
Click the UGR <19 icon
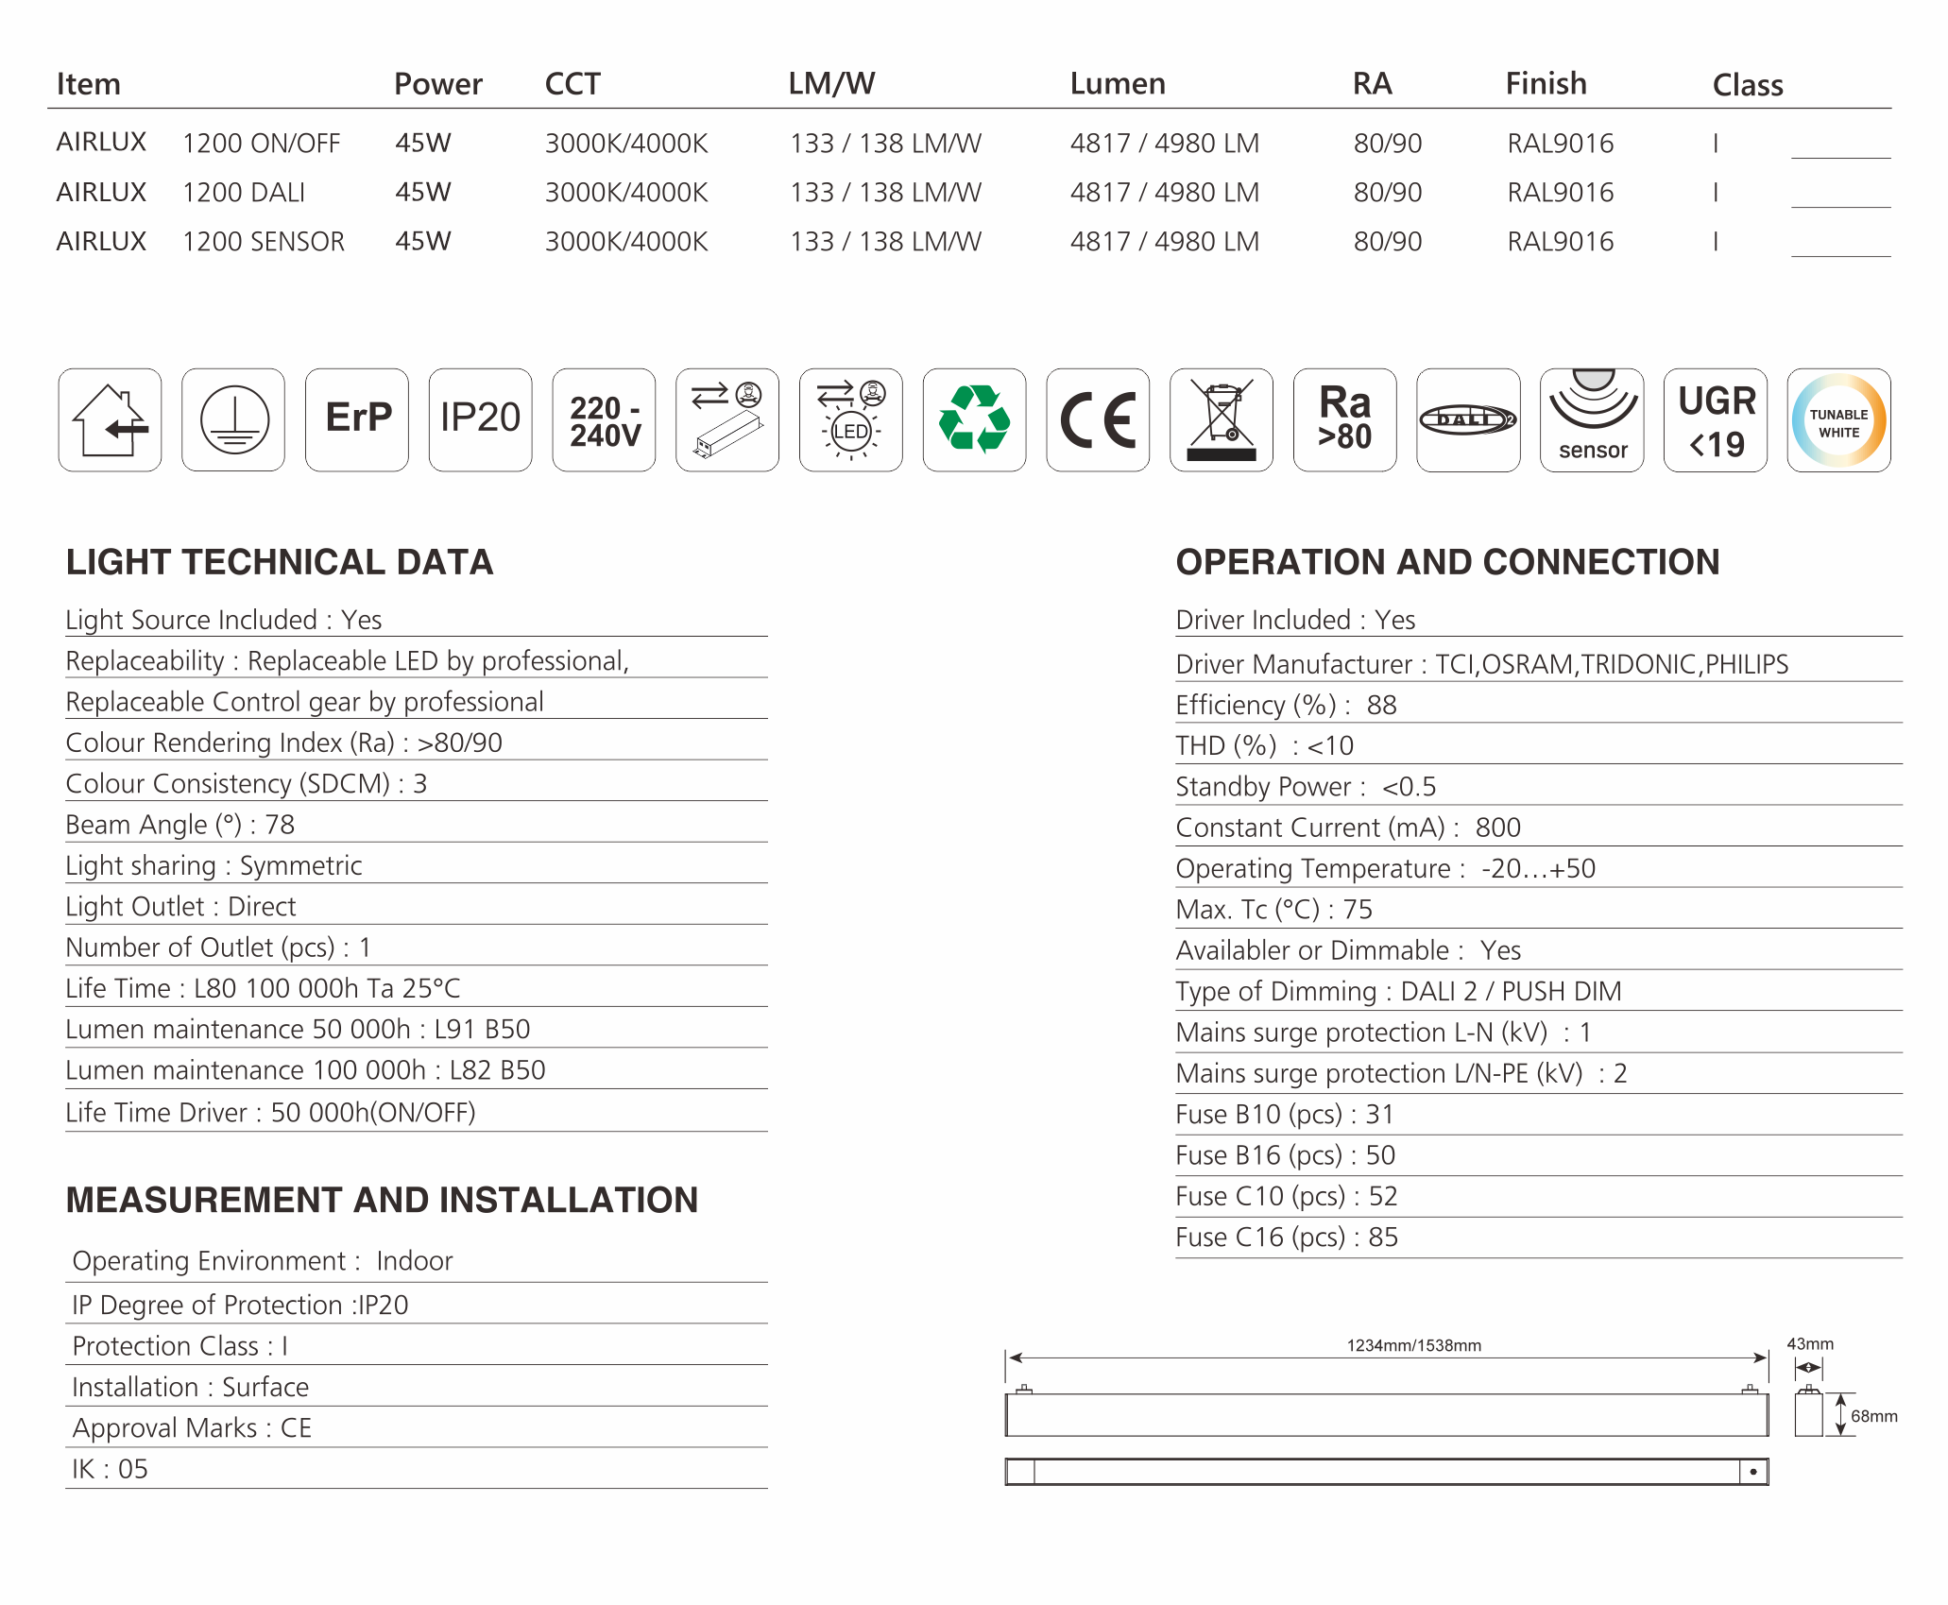[x=1716, y=420]
